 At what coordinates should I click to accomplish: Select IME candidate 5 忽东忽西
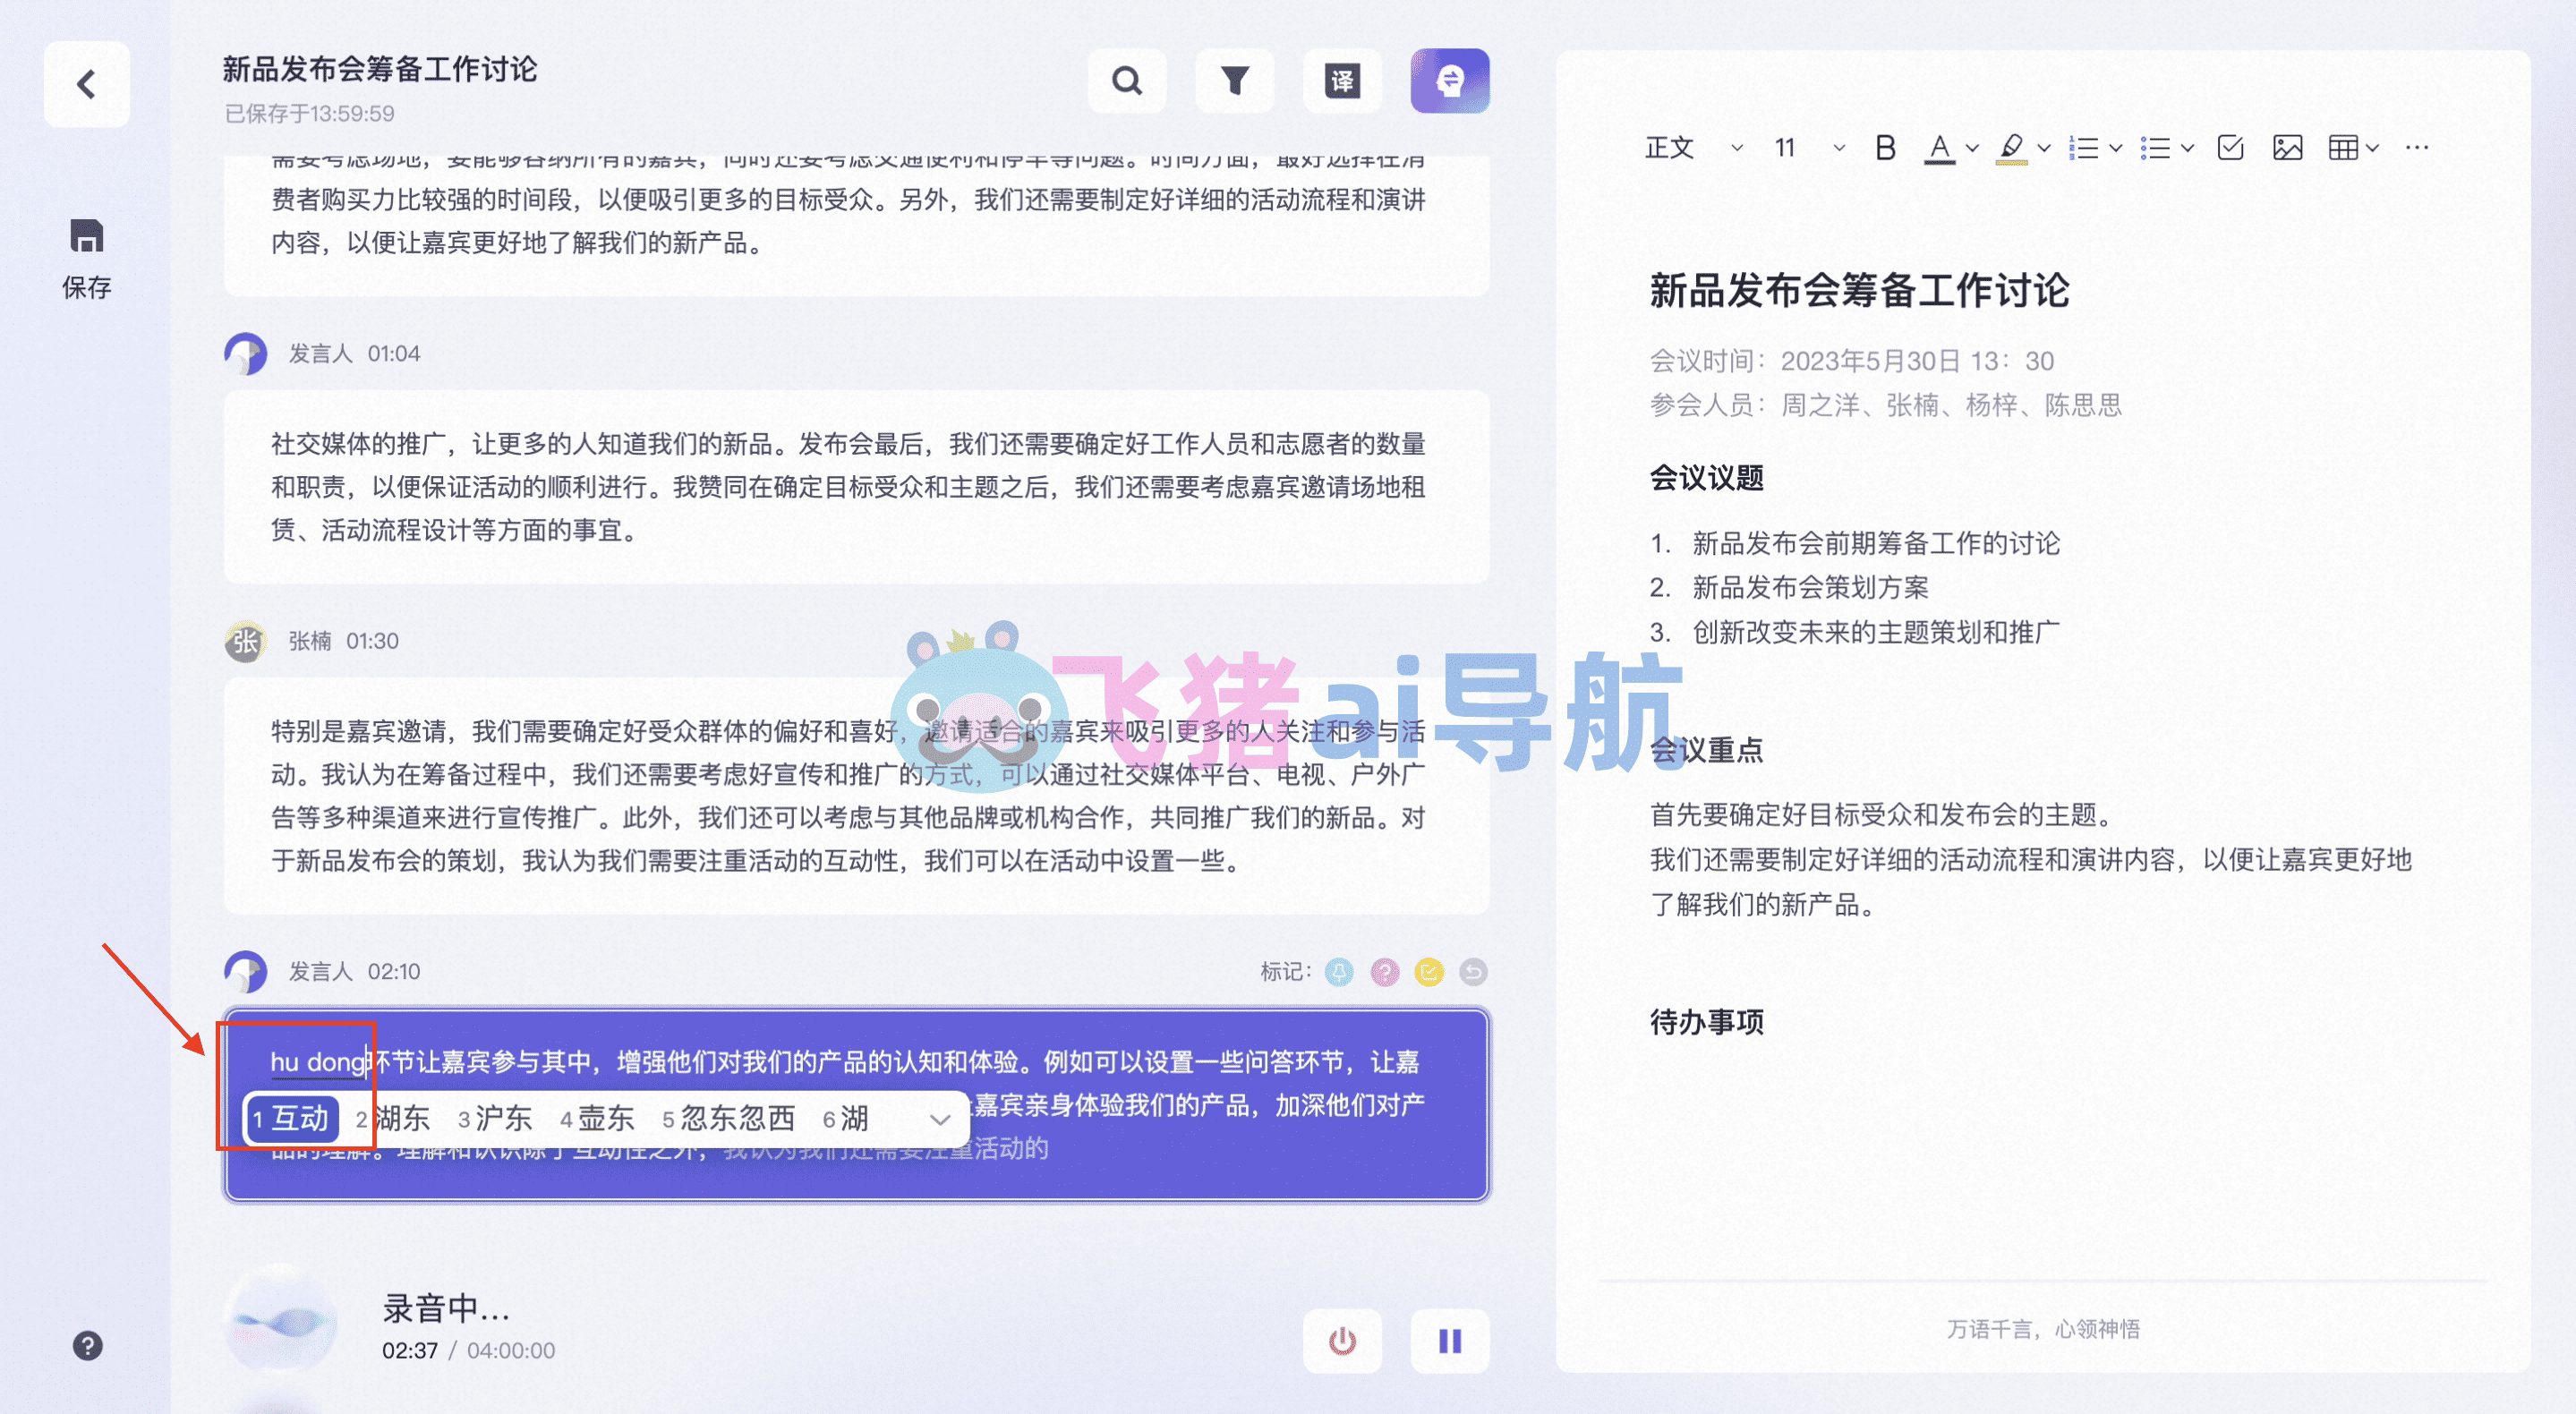tap(728, 1118)
